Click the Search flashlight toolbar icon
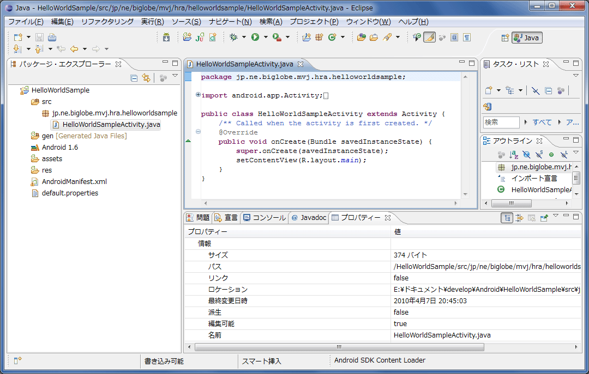The height and width of the screenshot is (374, 589). (x=387, y=37)
